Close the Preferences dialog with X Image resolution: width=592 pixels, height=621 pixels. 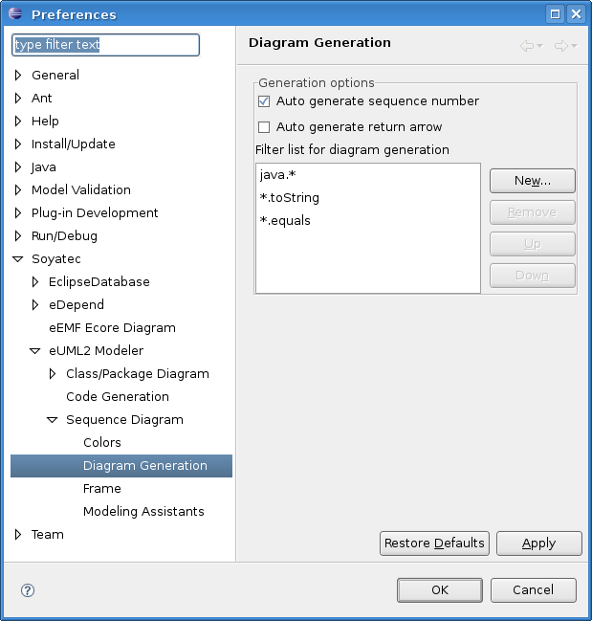pyautogui.click(x=576, y=14)
